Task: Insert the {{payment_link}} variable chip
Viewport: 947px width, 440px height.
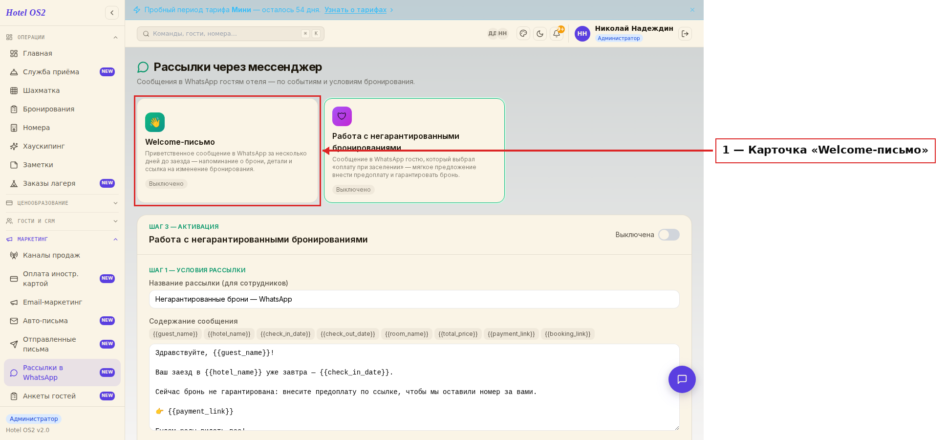Action: [511, 334]
